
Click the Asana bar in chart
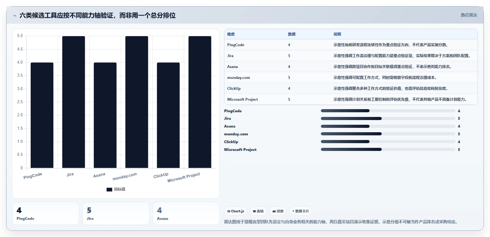(x=105, y=115)
